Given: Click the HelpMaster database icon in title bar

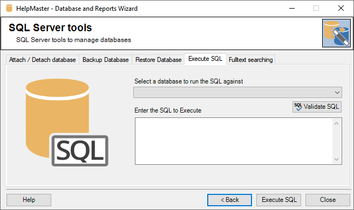Looking at the screenshot, I should (x=9, y=8).
